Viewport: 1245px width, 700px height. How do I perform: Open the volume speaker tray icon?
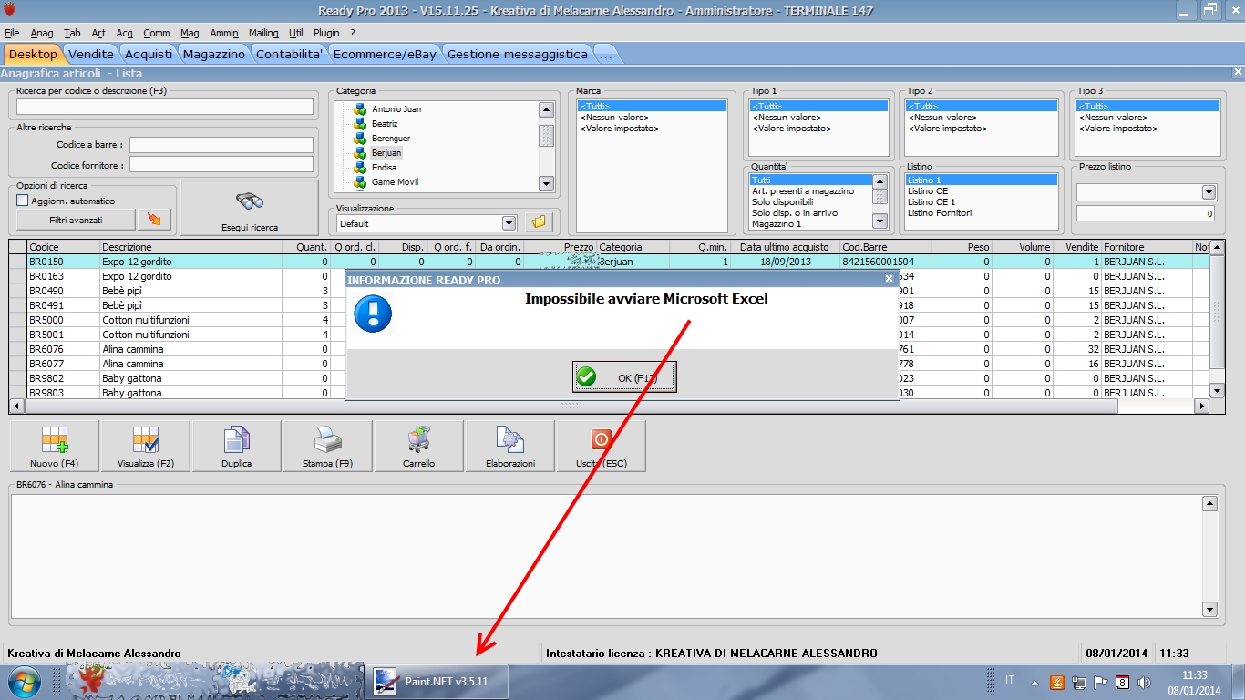1145,682
